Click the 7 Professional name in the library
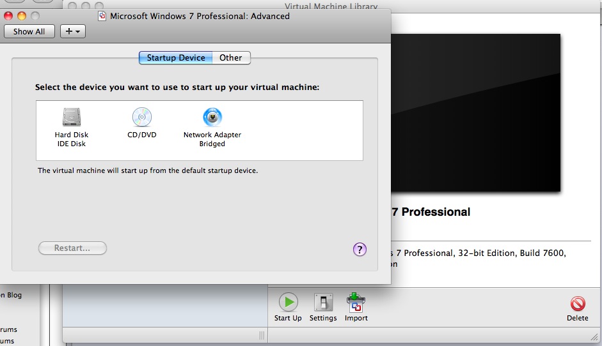Image resolution: width=602 pixels, height=346 pixels. click(x=431, y=212)
